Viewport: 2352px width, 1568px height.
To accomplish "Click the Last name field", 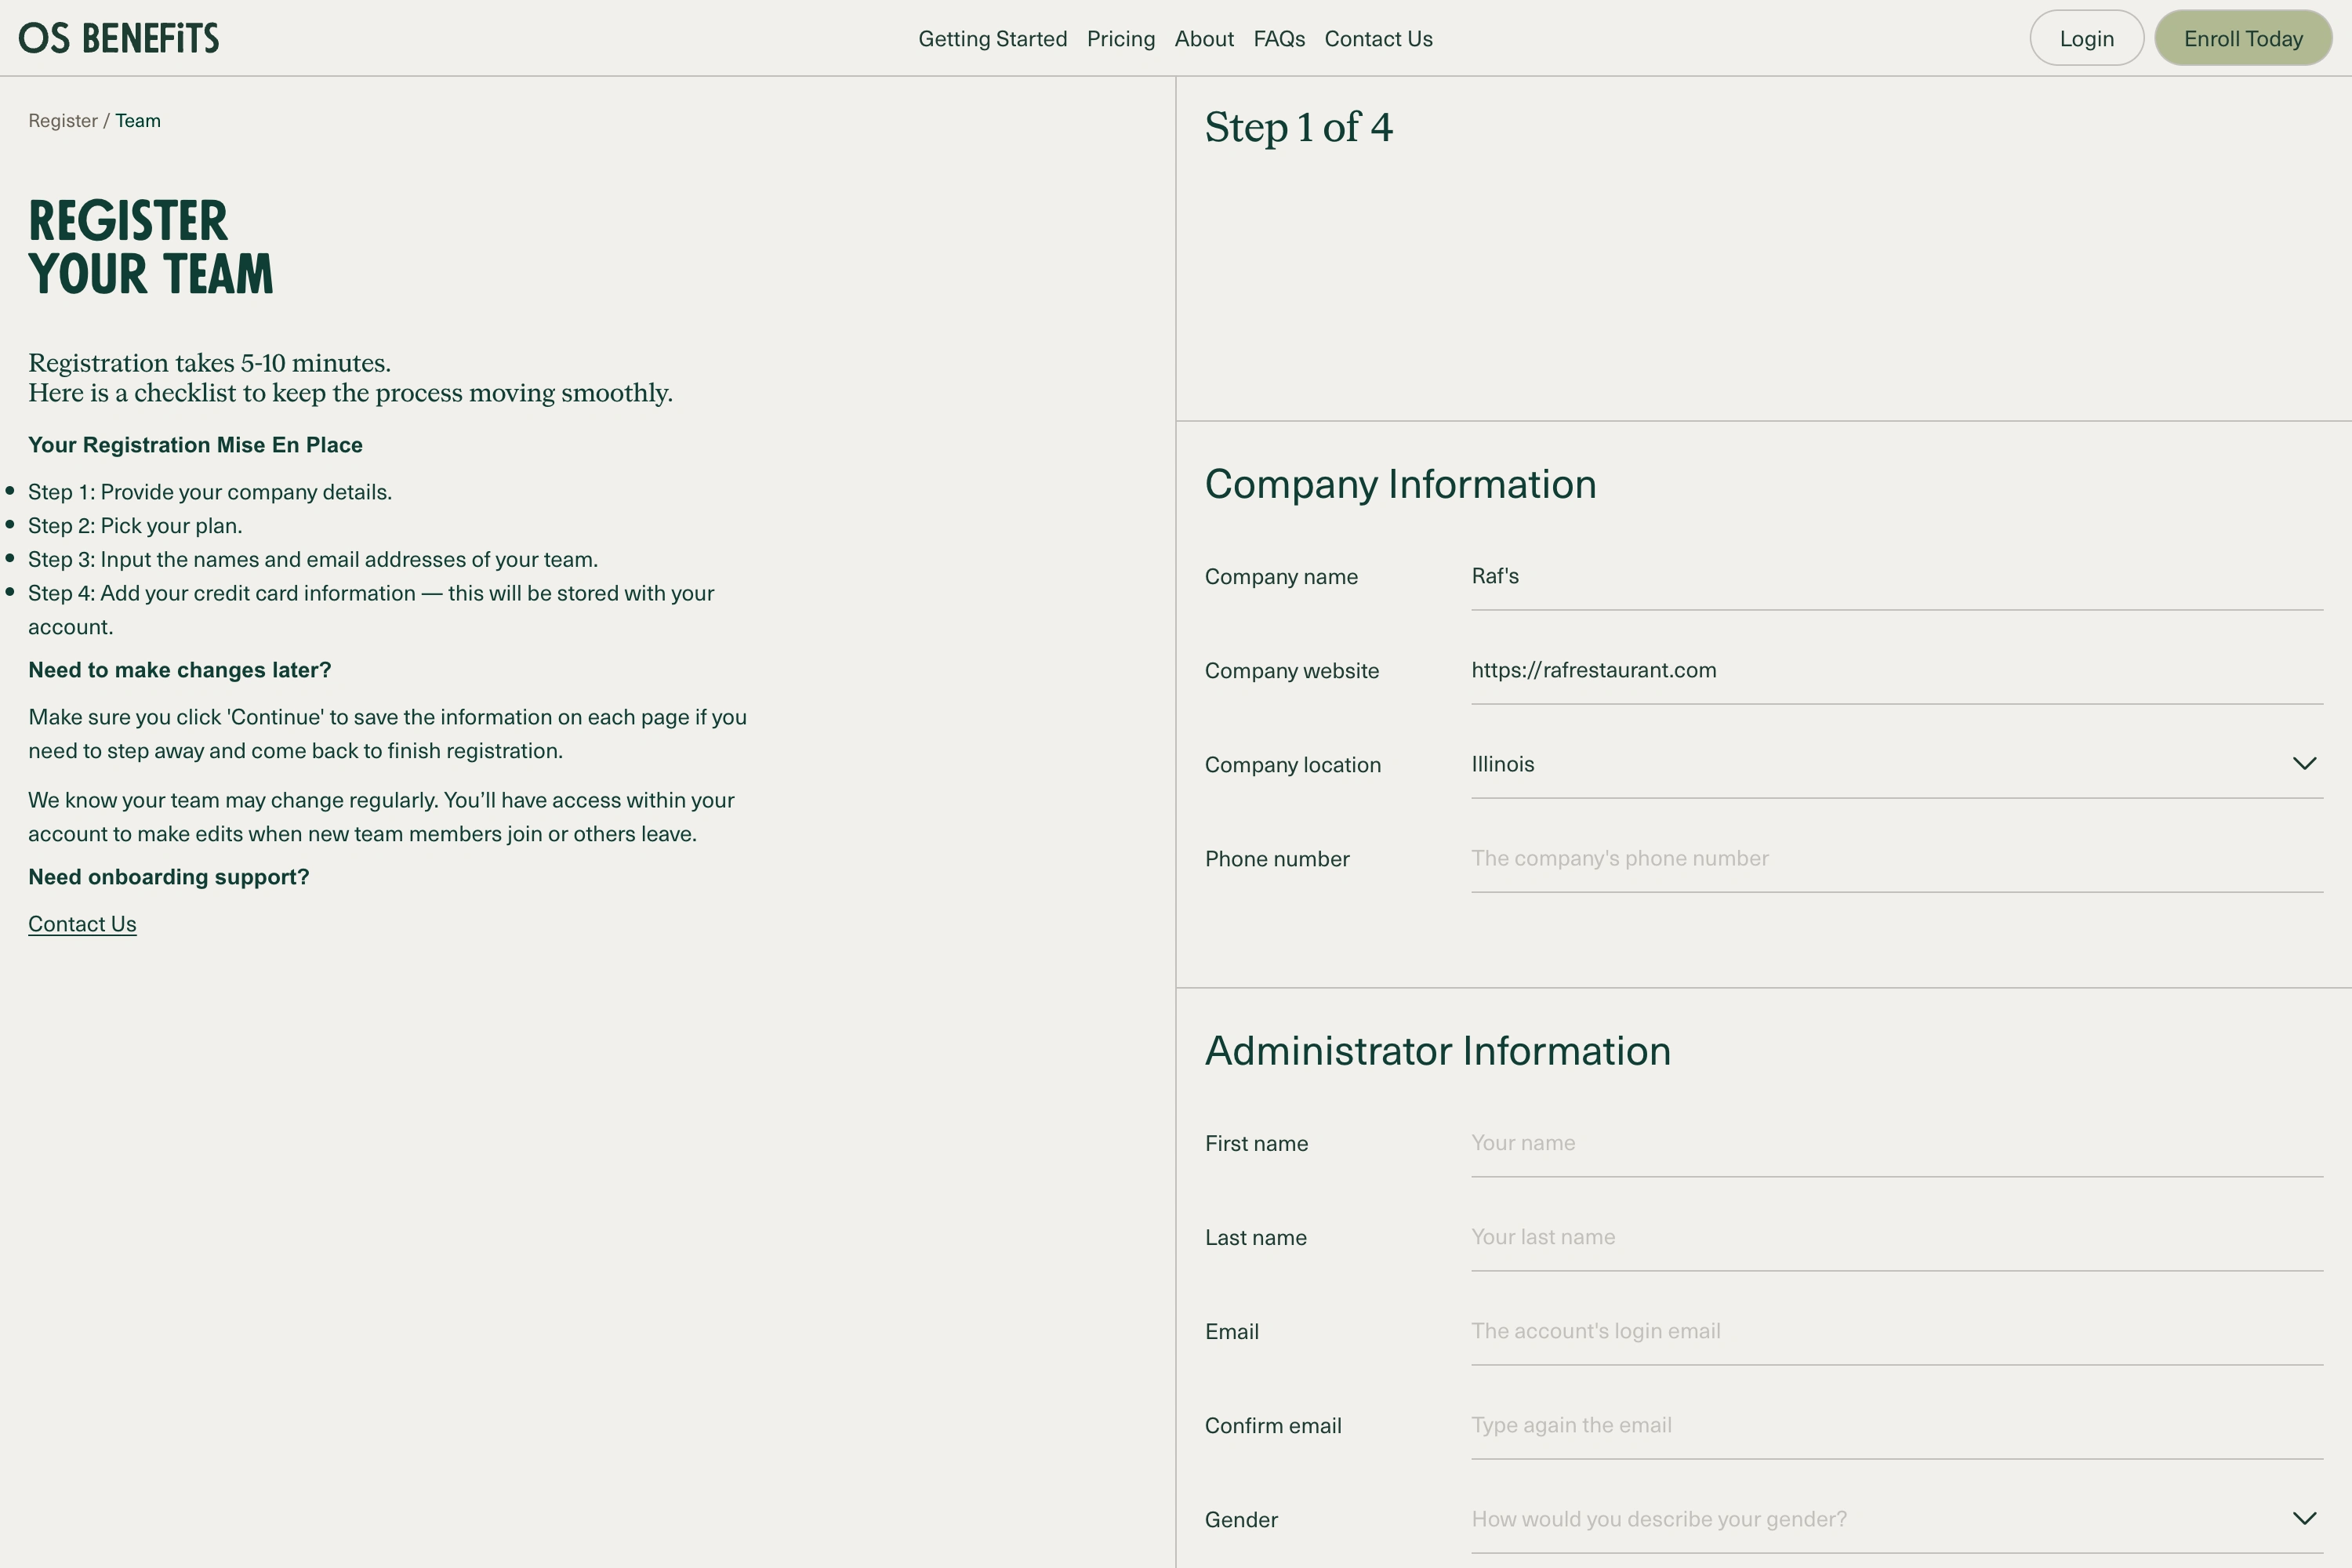I will (1895, 1237).
